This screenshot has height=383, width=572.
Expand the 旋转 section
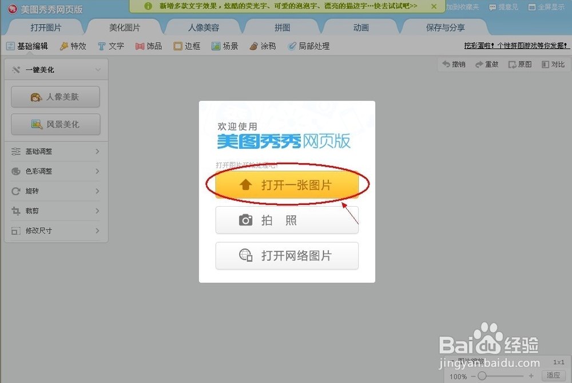pos(55,191)
